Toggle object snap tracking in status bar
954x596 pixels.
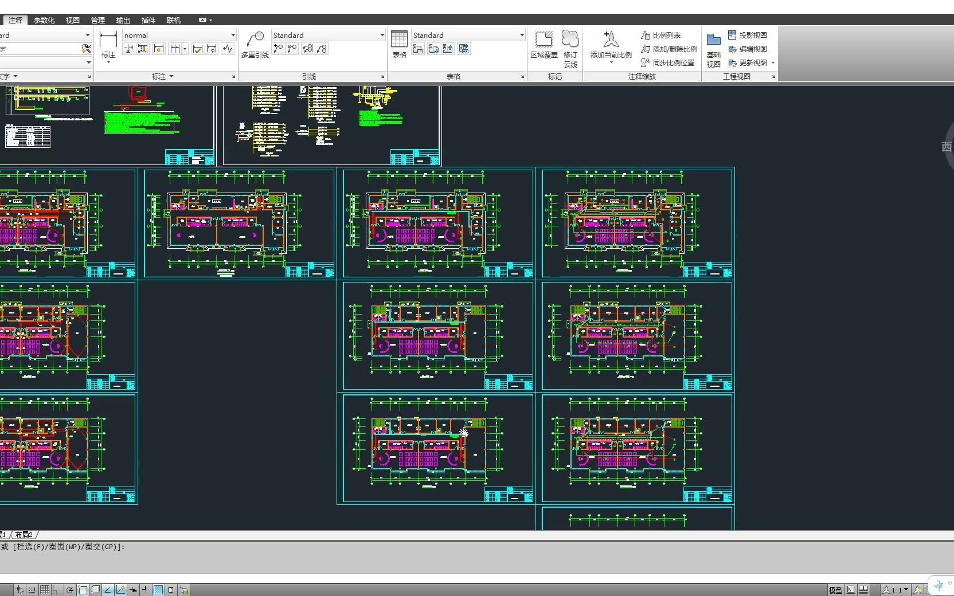click(108, 590)
